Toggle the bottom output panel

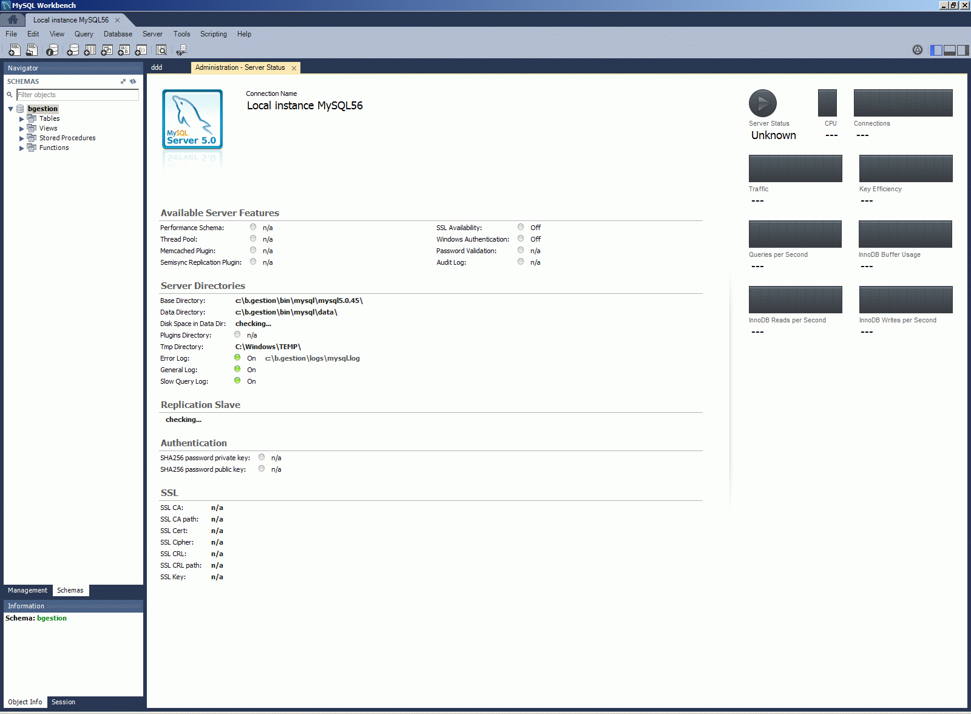point(950,50)
